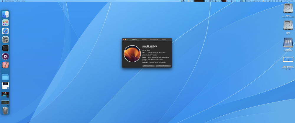Open the date and time clock
The width and height of the screenshot is (295, 123).
coord(289,1)
